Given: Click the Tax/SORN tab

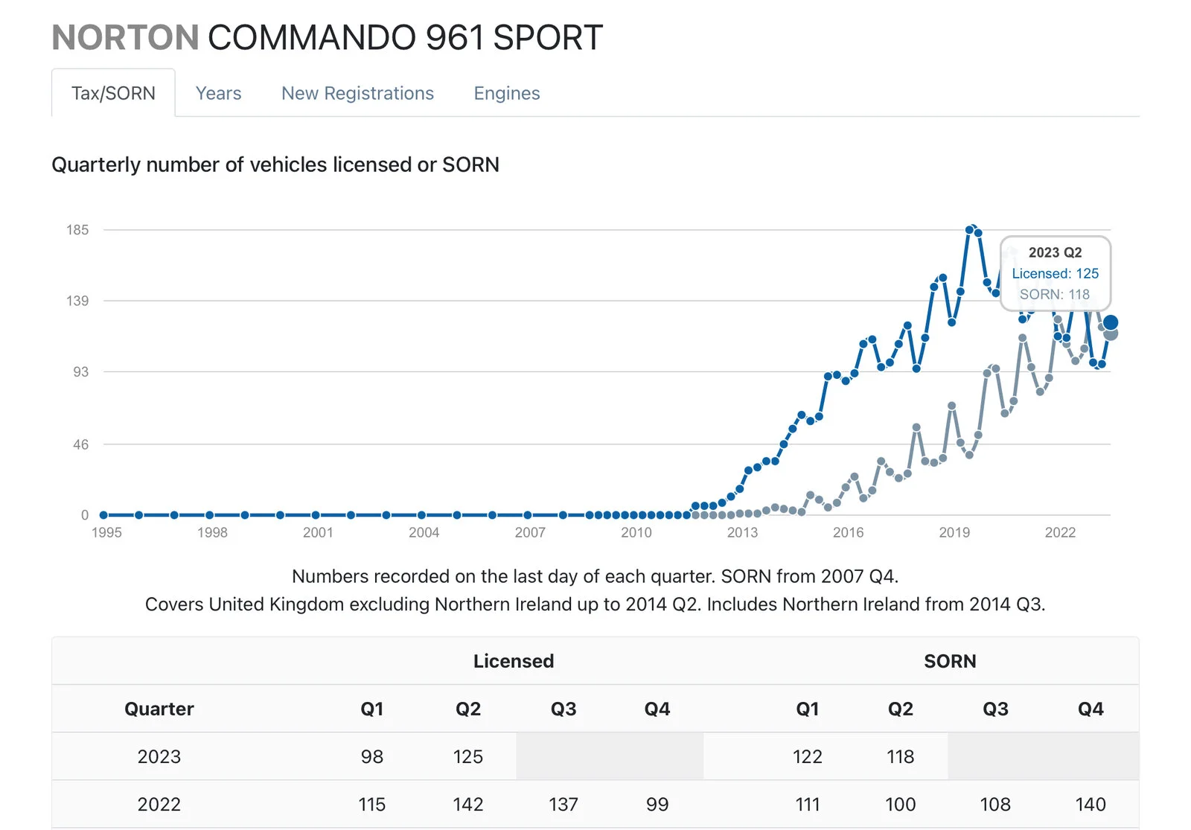Looking at the screenshot, I should click(113, 93).
